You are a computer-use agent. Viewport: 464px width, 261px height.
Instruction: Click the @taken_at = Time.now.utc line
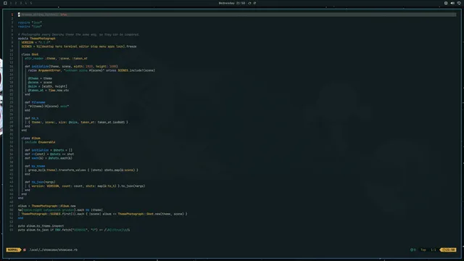pos(49,90)
